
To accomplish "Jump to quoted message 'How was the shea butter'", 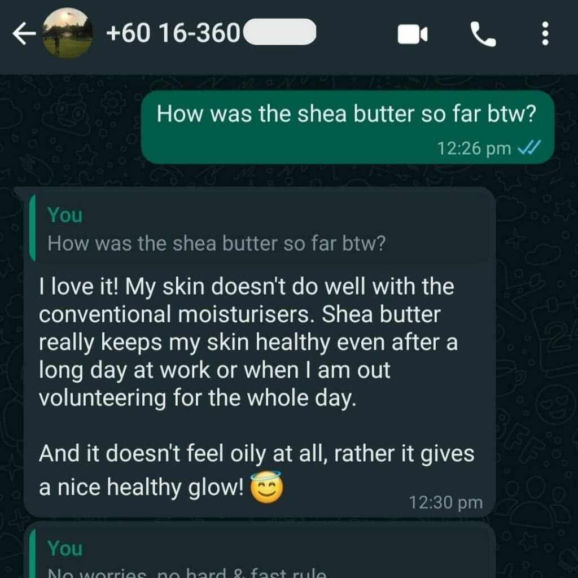I will pyautogui.click(x=260, y=228).
